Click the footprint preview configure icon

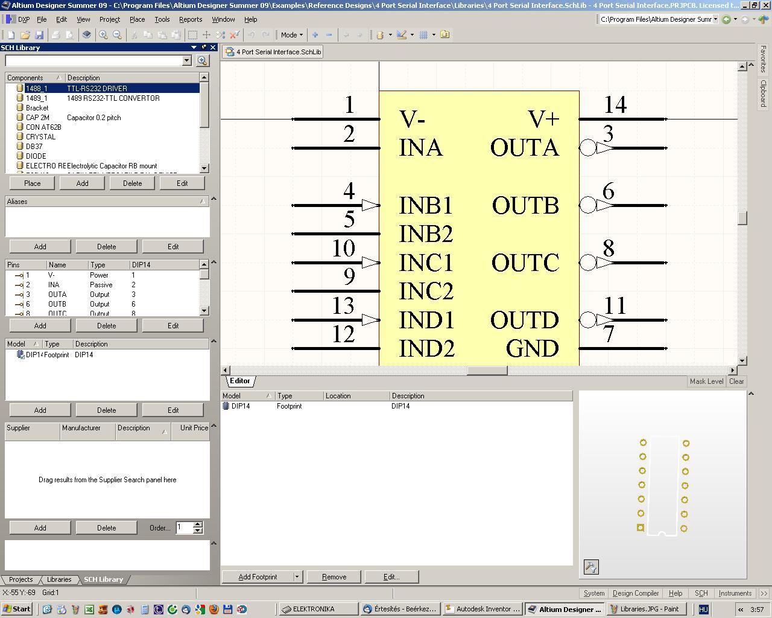pyautogui.click(x=591, y=567)
